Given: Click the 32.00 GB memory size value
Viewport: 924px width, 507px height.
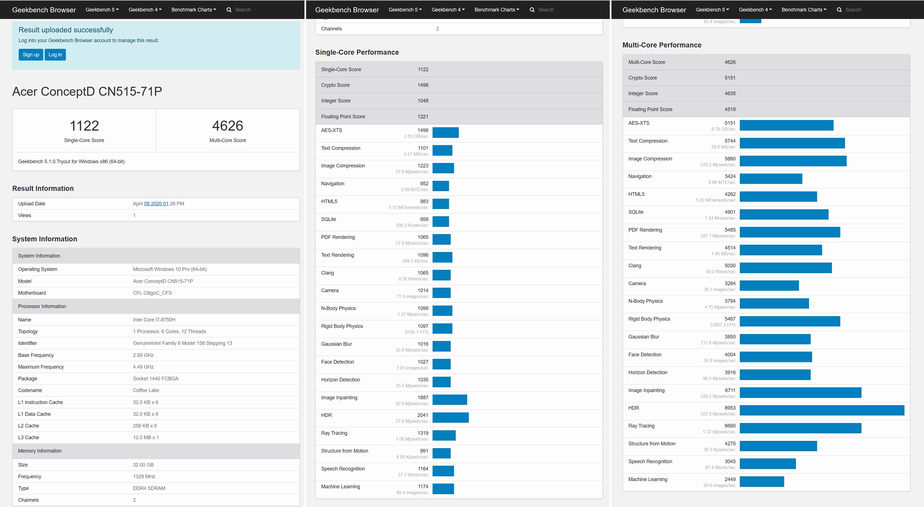Looking at the screenshot, I should [143, 465].
